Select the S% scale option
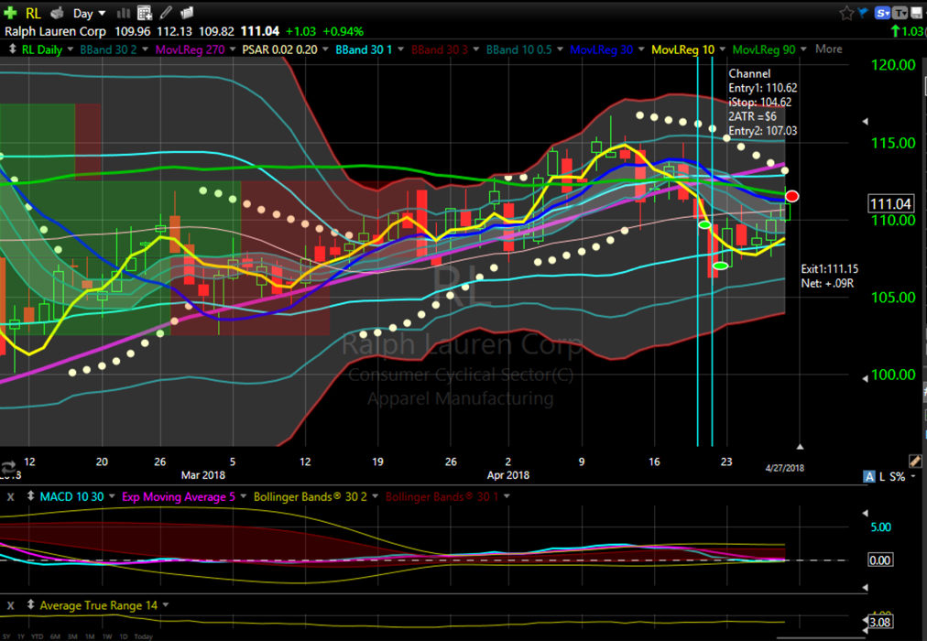Screen dimensions: 927x641 click(897, 476)
